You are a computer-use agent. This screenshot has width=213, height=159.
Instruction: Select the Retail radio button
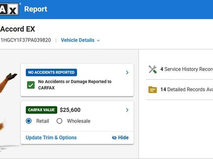pos(29,121)
